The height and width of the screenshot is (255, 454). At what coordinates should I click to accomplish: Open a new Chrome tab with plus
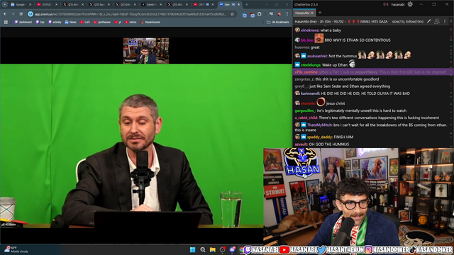(x=247, y=5)
